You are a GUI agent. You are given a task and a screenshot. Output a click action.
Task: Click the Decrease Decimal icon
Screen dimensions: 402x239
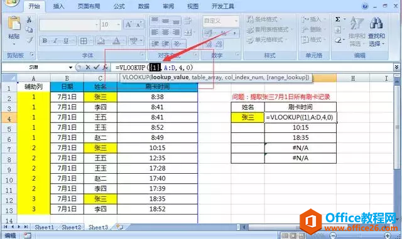[219, 45]
